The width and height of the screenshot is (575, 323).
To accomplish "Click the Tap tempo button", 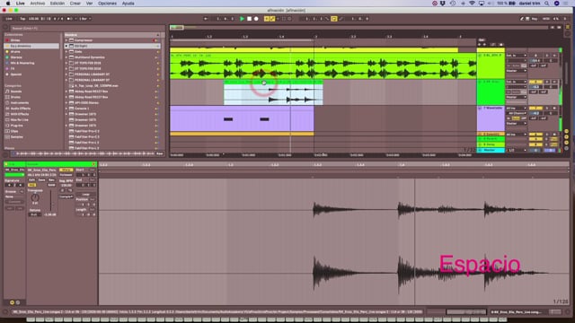I will click(x=22, y=19).
